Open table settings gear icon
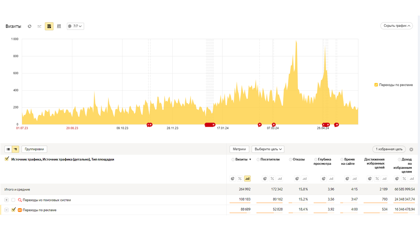 (x=411, y=149)
